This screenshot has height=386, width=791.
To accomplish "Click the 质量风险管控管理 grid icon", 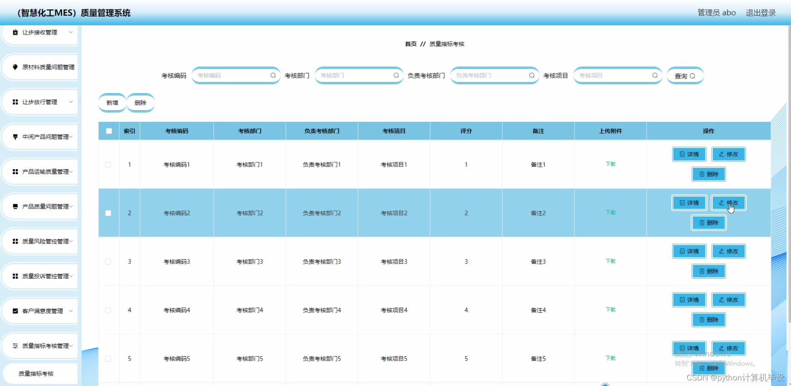I will [x=15, y=241].
